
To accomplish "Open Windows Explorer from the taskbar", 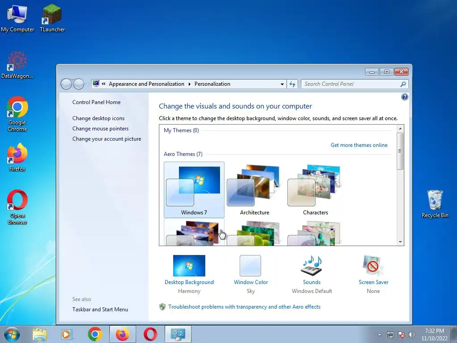I will (40, 335).
